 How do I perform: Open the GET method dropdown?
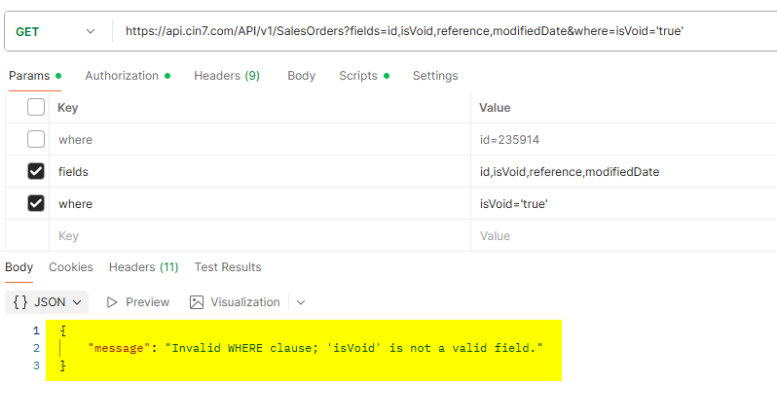click(56, 31)
